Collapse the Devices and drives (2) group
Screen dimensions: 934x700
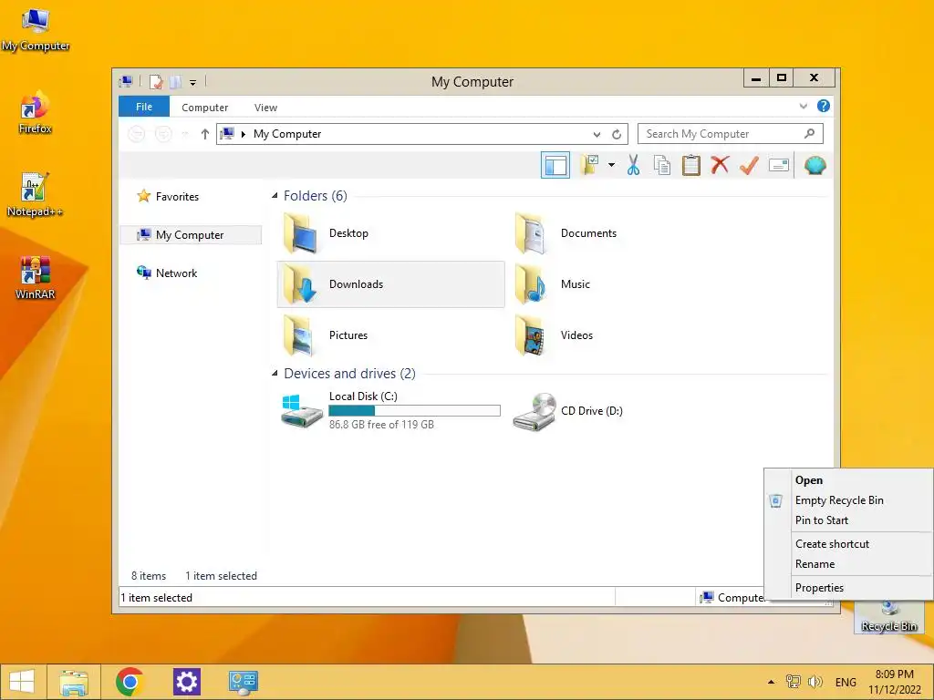pyautogui.click(x=275, y=373)
